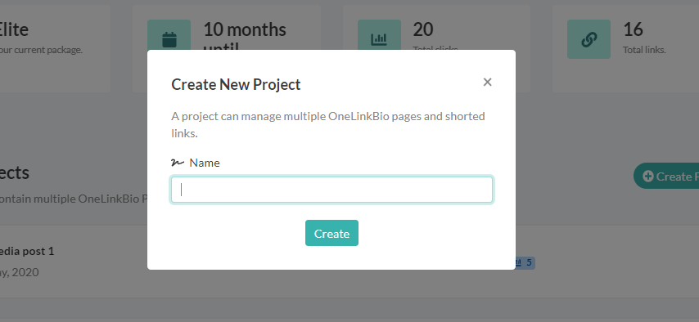
Task: Focus the project Name input field
Action: click(x=331, y=190)
